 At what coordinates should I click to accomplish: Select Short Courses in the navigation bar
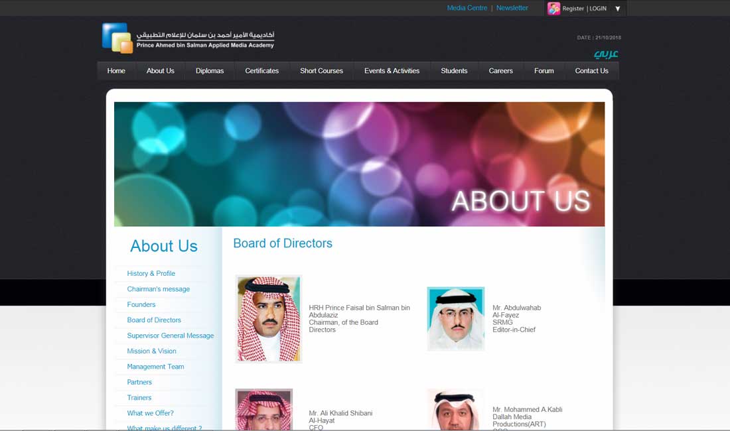(321, 71)
